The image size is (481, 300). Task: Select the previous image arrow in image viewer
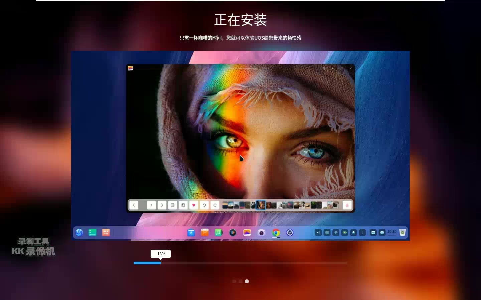point(152,205)
